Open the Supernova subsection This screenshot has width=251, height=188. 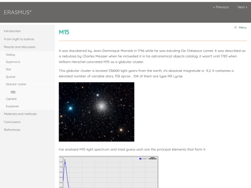pos(13,62)
